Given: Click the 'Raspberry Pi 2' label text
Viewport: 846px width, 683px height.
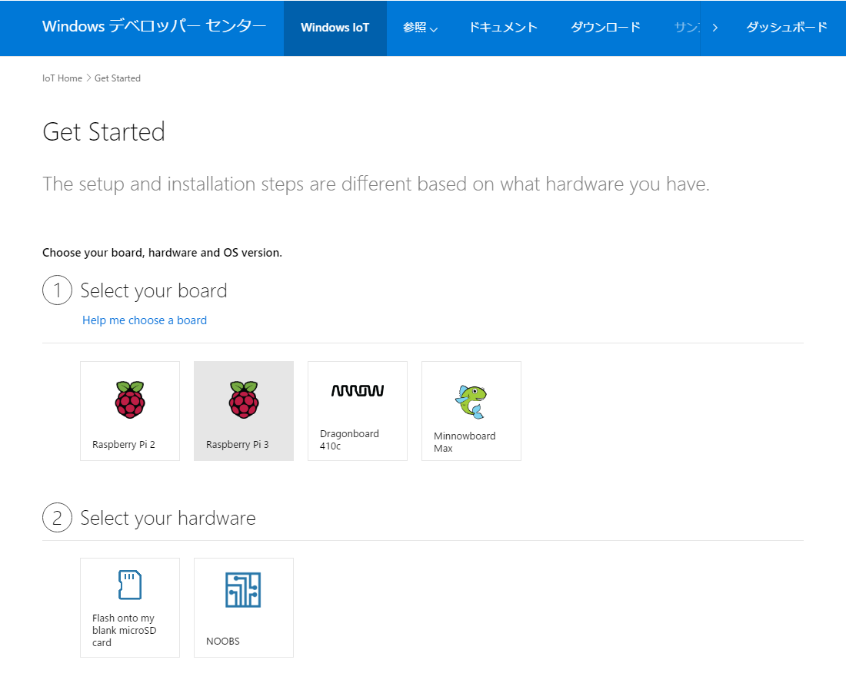Looking at the screenshot, I should click(124, 444).
